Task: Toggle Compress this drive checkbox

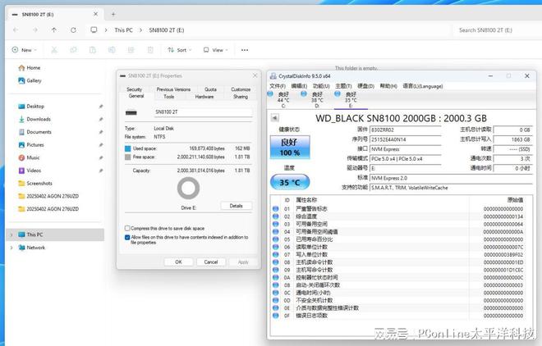Action: coord(127,229)
